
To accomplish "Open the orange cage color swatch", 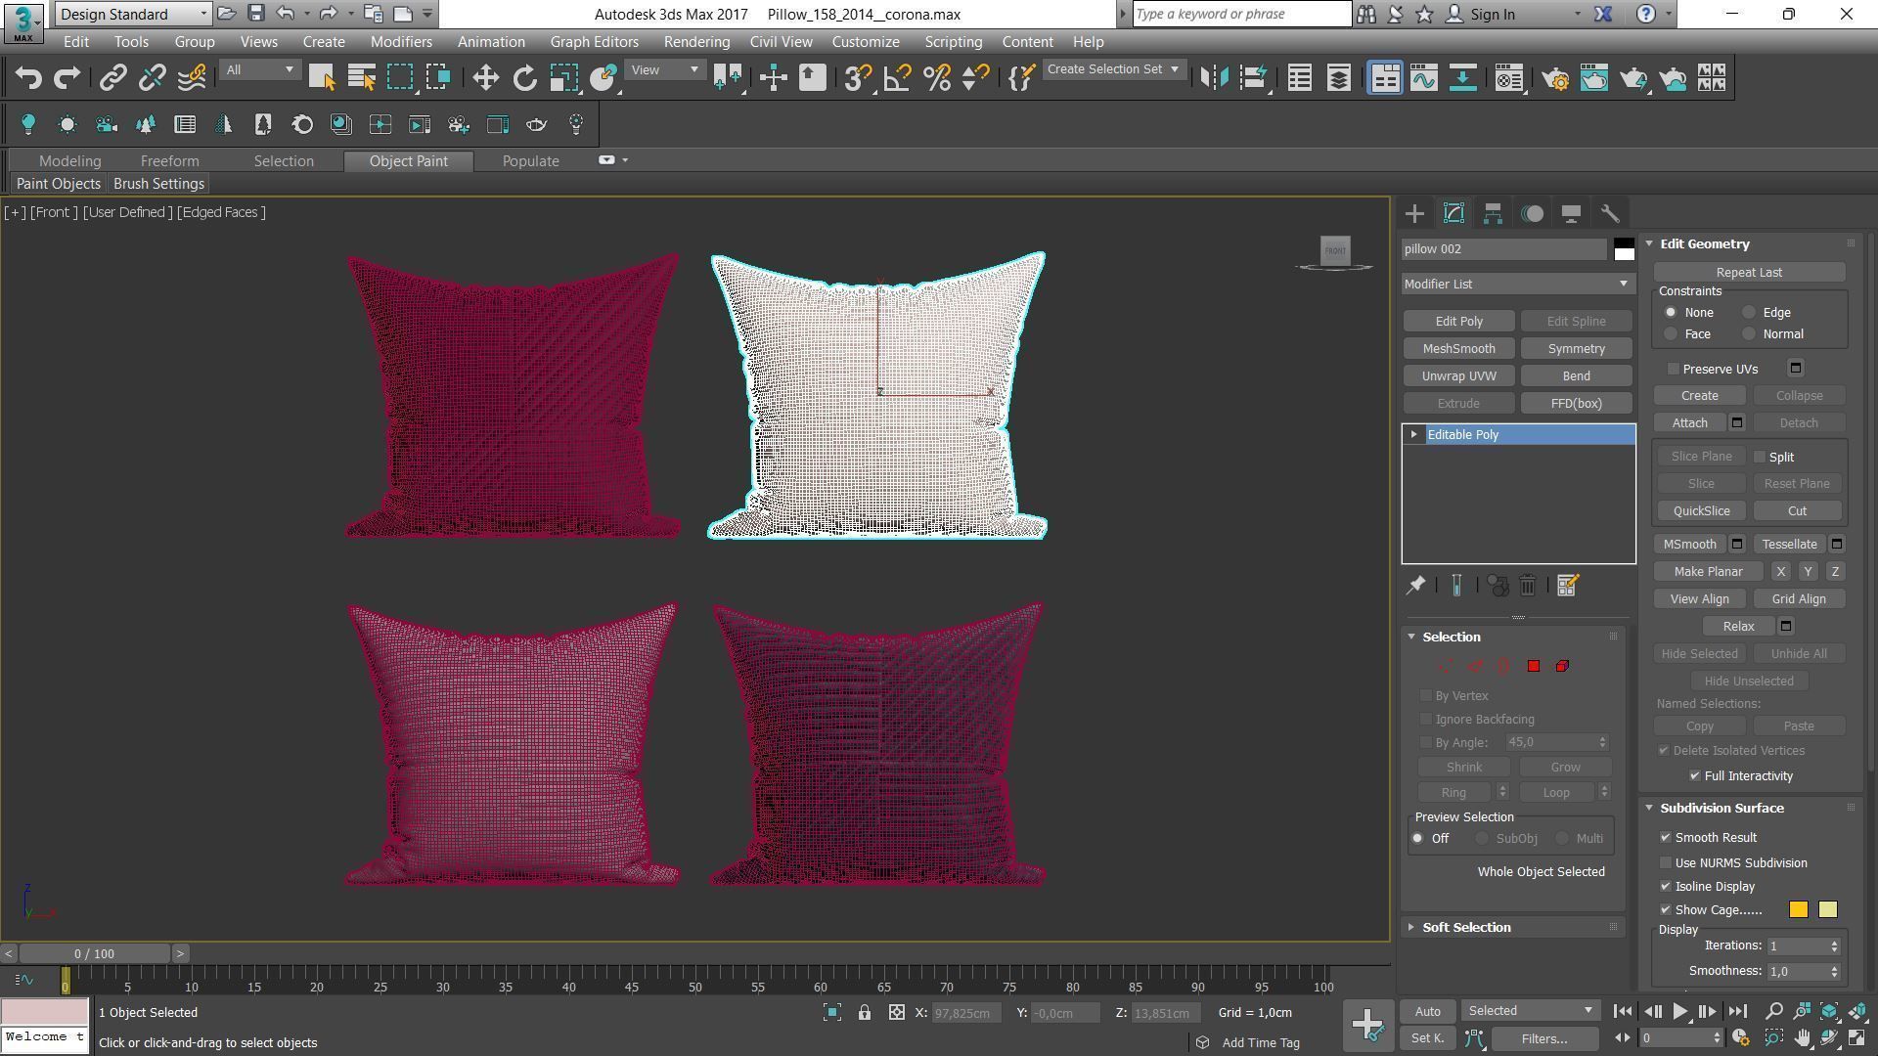I will [x=1798, y=909].
